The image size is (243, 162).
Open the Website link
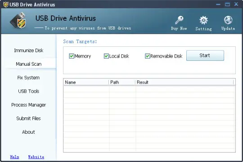point(36,157)
